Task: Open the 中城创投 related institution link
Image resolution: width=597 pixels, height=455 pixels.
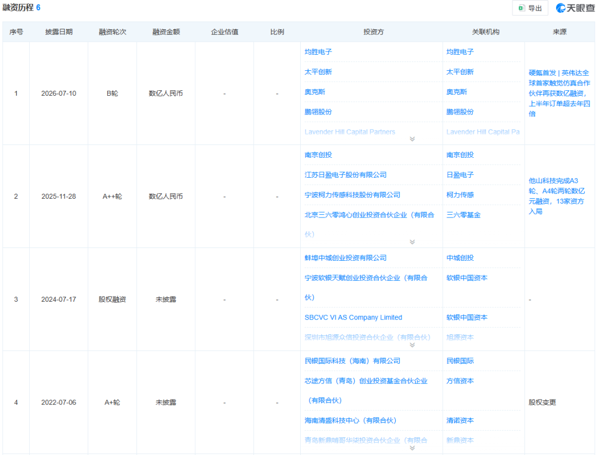Action: [x=460, y=258]
